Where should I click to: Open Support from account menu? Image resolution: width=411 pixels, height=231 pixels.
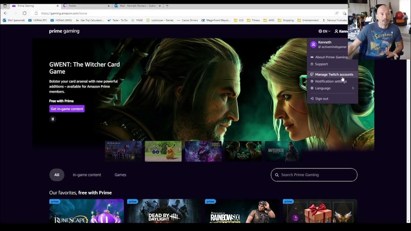321,64
